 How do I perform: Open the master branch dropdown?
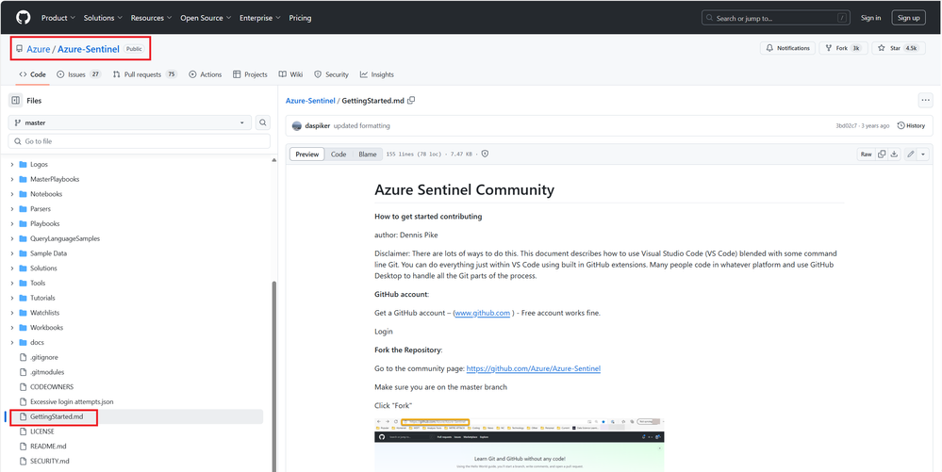130,122
